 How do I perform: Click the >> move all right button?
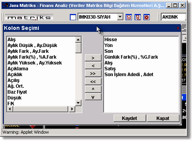click(93, 73)
